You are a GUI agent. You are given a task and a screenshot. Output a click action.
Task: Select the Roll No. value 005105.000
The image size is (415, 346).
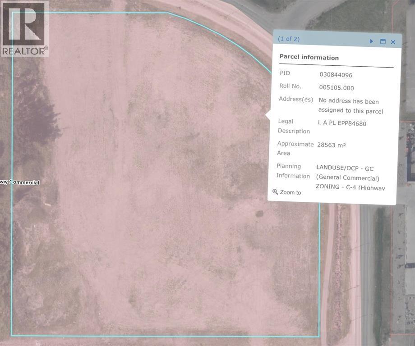point(336,87)
